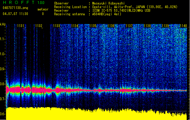Click time marker 1136
This screenshot has width=190, height=120.
pyautogui.click(x=111, y=26)
